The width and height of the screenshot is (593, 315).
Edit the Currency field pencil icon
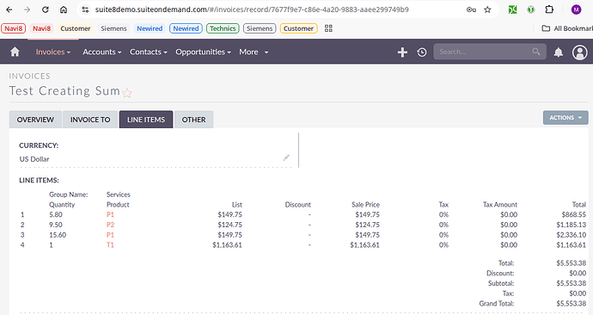tap(286, 157)
